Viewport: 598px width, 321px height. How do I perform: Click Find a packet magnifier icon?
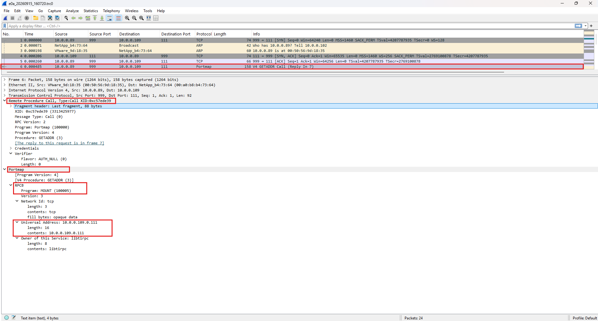66,18
